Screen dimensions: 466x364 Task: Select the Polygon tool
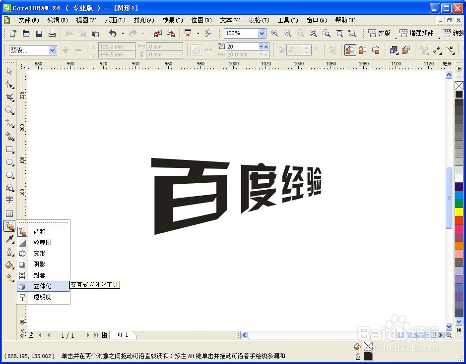(9, 175)
